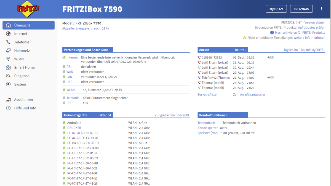Viewport: 331px width, 186px height.
Task: Select the Anrufe section header
Action: [223, 50]
